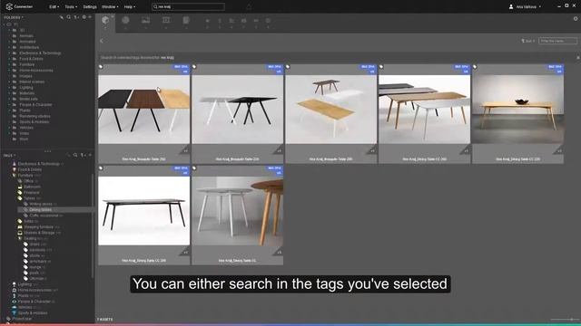Viewport: 581px width, 326px height.
Task: Click the tag icon next to Fireplace
Action: 20,193
